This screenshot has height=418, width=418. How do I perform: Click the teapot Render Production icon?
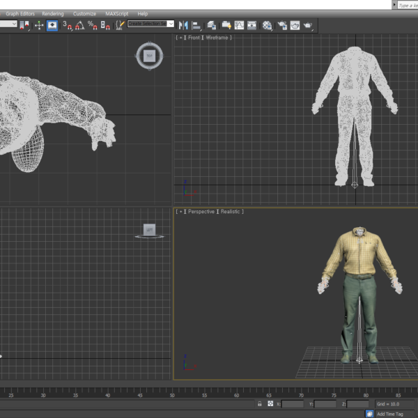click(x=308, y=25)
